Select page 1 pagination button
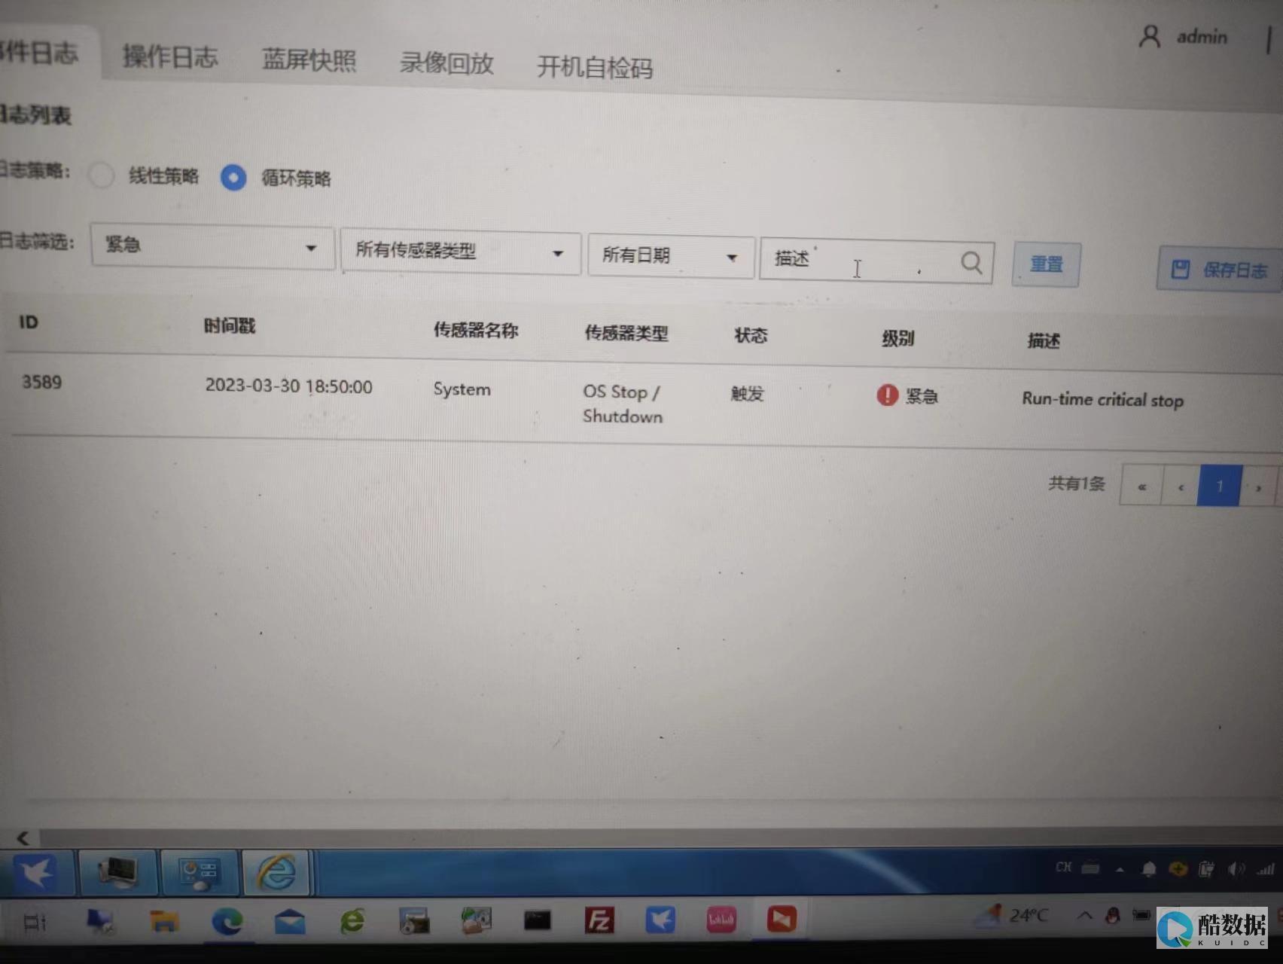 pyautogui.click(x=1220, y=487)
